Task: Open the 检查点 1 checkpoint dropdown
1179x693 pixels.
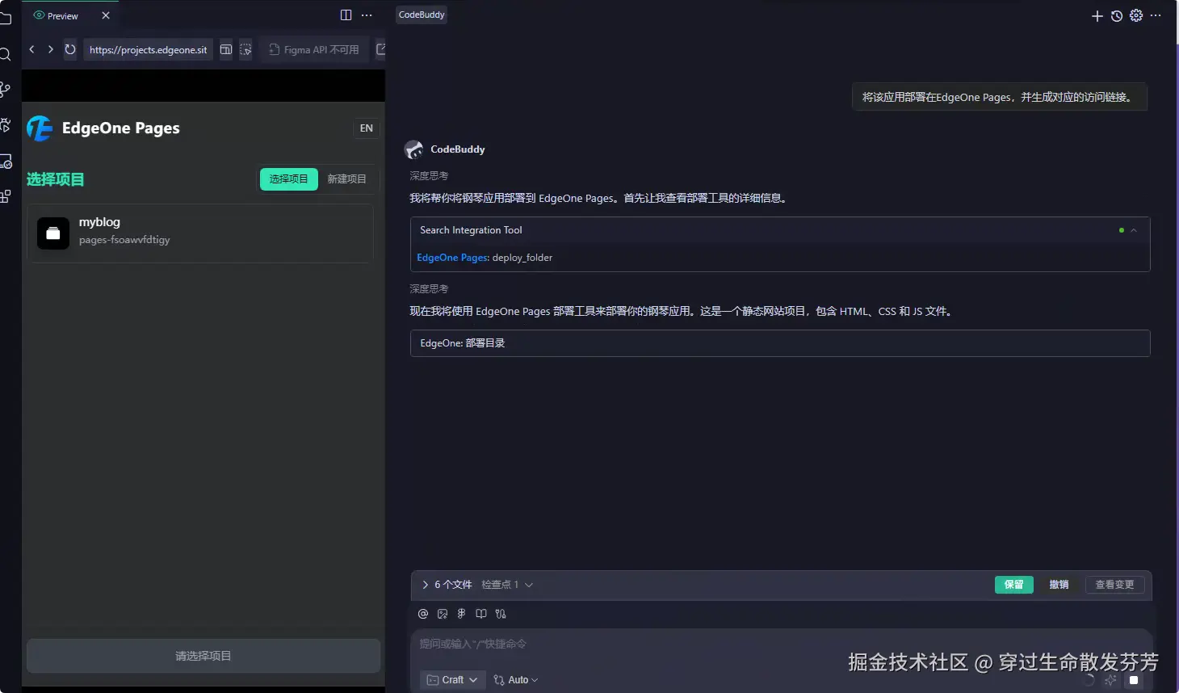Action: click(507, 585)
